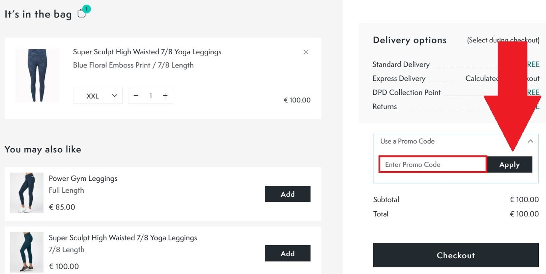Remove the Blue Floral leggings from bag
546x274 pixels.
pos(306,52)
